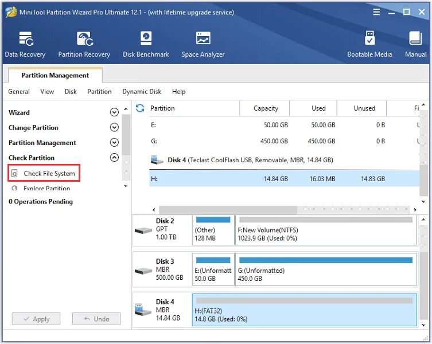Click the sidebar scroll up arrow

[x=126, y=109]
